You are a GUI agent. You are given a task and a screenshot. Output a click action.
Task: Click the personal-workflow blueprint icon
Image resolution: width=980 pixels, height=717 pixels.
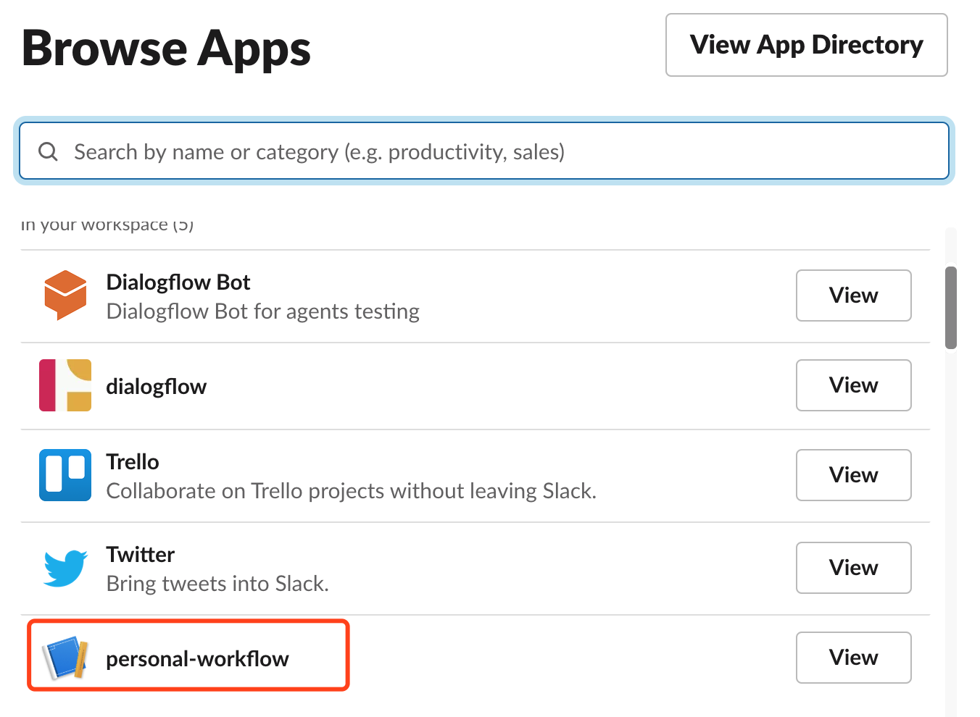click(x=65, y=658)
